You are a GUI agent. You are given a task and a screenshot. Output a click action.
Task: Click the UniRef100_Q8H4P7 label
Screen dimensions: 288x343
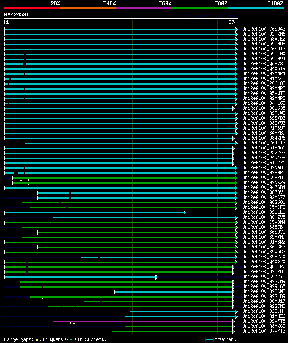264,266
